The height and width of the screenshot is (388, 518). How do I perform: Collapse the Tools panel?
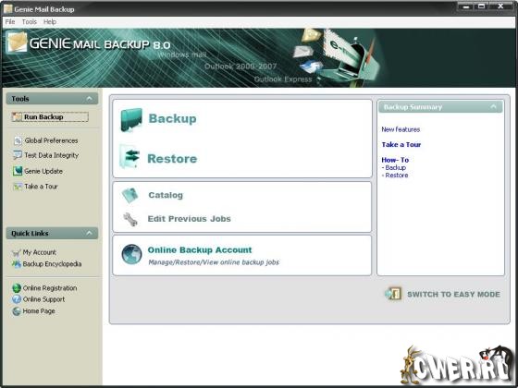coord(89,99)
